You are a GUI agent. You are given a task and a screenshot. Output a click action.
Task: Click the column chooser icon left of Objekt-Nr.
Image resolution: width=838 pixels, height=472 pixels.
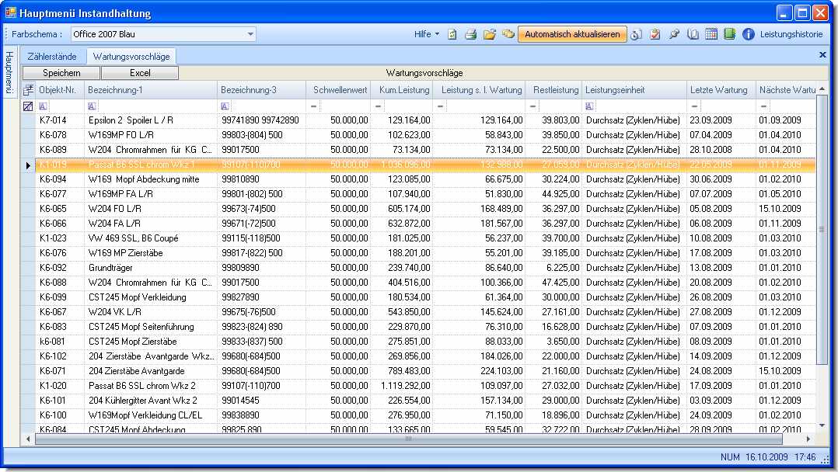click(28, 90)
